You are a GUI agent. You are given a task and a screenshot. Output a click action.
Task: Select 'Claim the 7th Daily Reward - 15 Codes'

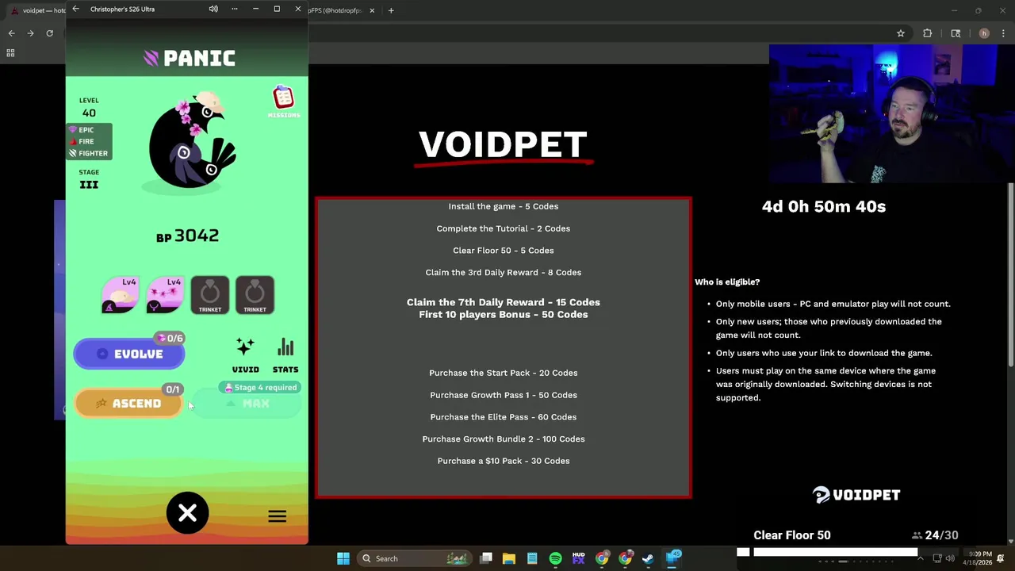pyautogui.click(x=504, y=302)
